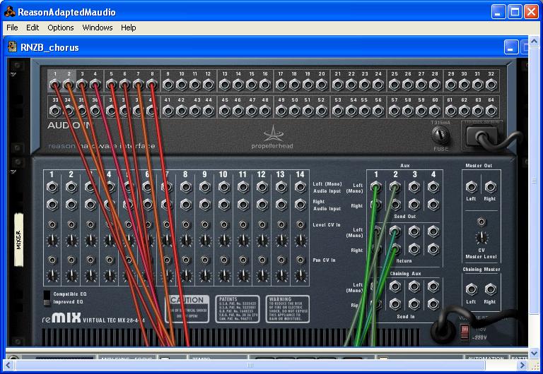Click Master Level CV input jack
The height and width of the screenshot is (374, 543).
point(481,222)
